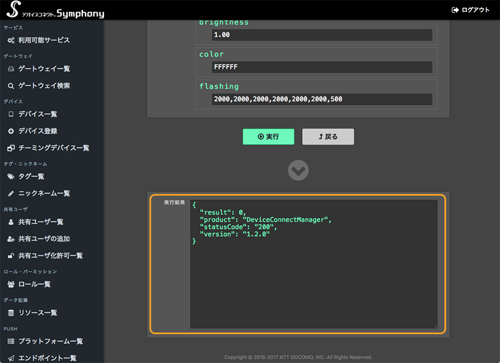This screenshot has height=363, width=500.
Task: Click inside the 実行結果 result text area
Action: (x=314, y=264)
